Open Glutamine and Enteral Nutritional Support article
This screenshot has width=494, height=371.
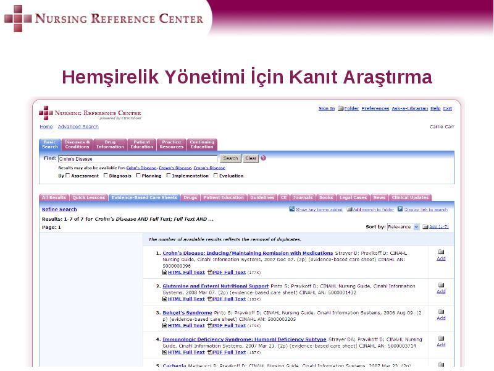pos(216,286)
